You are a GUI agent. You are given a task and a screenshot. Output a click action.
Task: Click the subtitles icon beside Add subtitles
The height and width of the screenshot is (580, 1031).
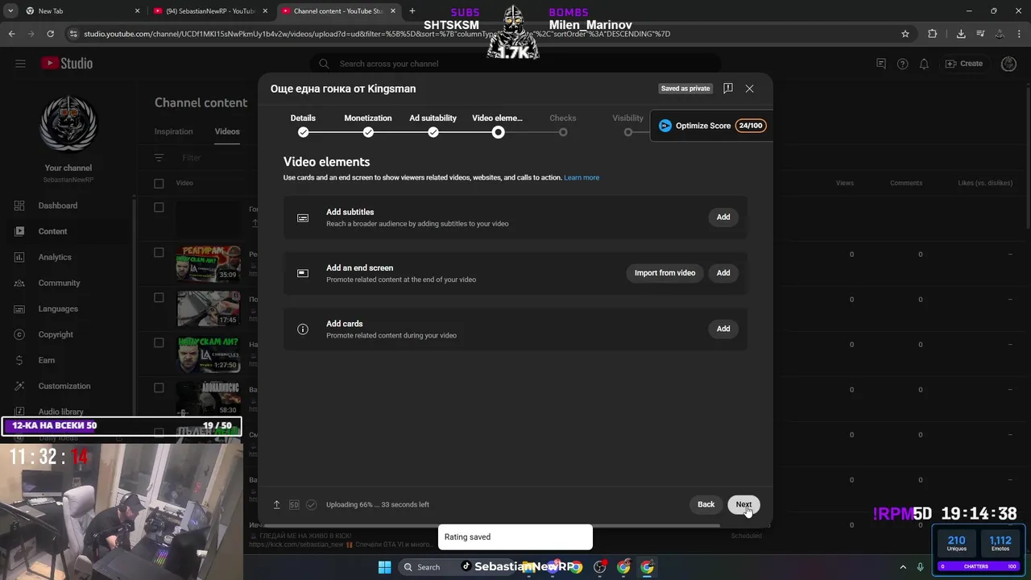click(x=303, y=217)
